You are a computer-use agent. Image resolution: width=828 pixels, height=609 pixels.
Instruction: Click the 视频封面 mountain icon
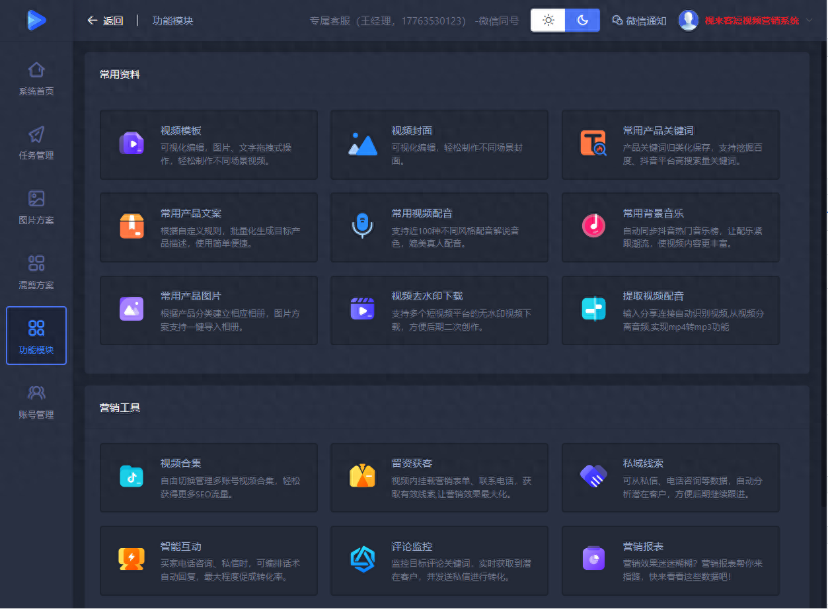point(363,143)
